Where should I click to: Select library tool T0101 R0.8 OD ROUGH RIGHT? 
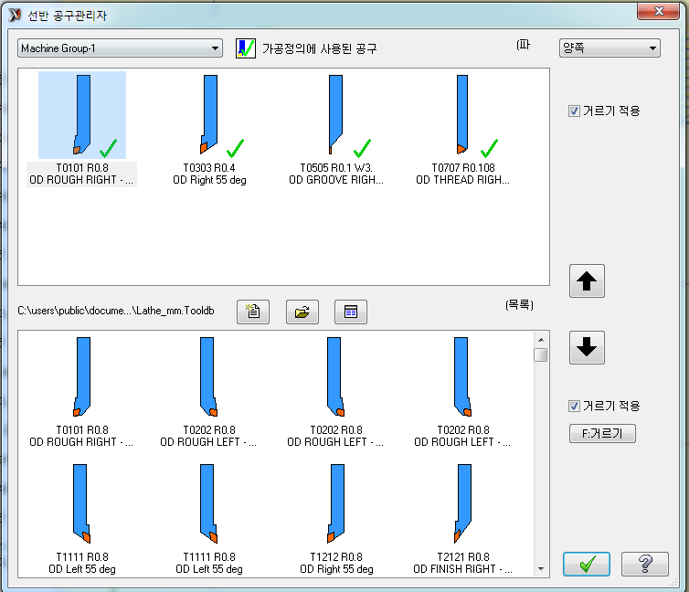coord(81,392)
